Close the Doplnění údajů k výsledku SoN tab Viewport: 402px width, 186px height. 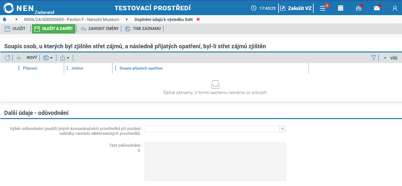point(198,19)
